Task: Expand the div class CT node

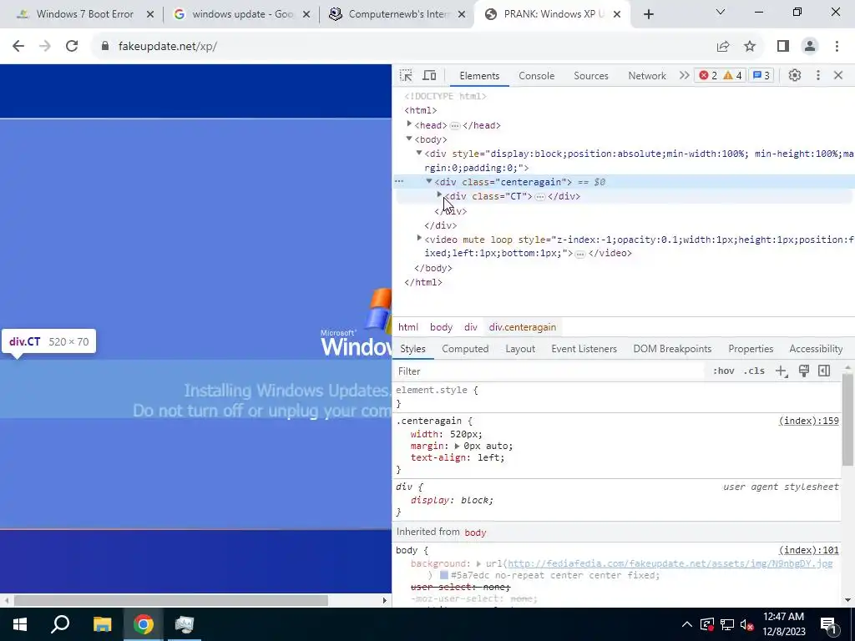Action: [x=439, y=195]
